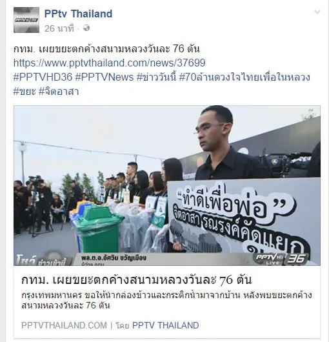Open the PPTV HD 36 profile picture

point(26,20)
